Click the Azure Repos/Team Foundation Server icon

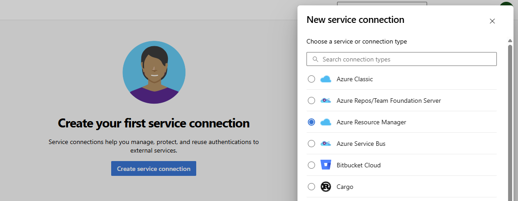tap(326, 100)
